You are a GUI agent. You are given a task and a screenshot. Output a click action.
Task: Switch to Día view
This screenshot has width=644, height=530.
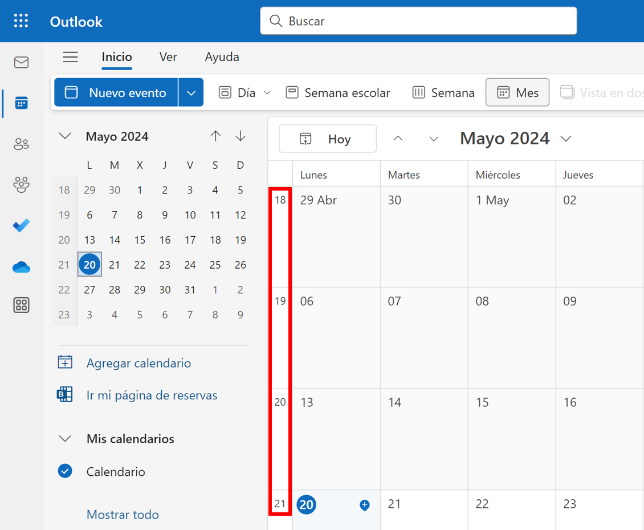(237, 92)
